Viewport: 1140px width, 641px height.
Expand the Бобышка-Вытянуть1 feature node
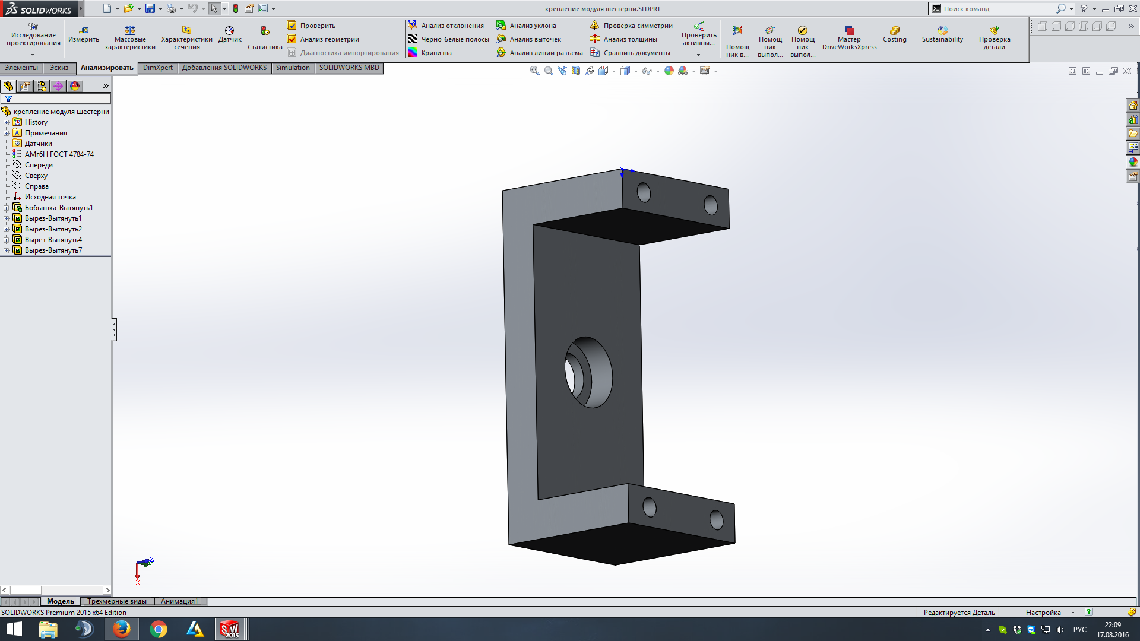click(x=7, y=208)
